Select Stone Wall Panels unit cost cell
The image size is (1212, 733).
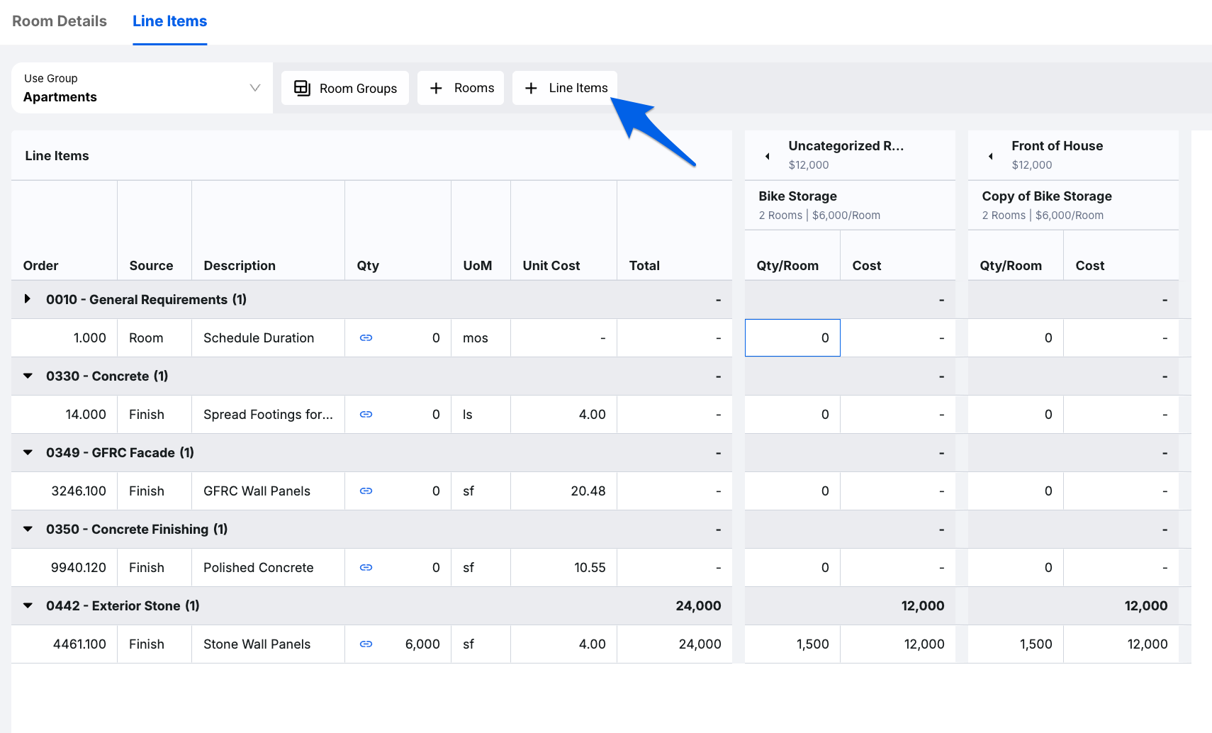coord(563,644)
